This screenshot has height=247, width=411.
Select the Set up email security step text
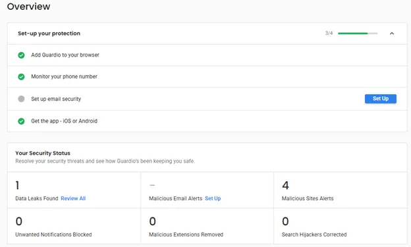click(x=56, y=99)
